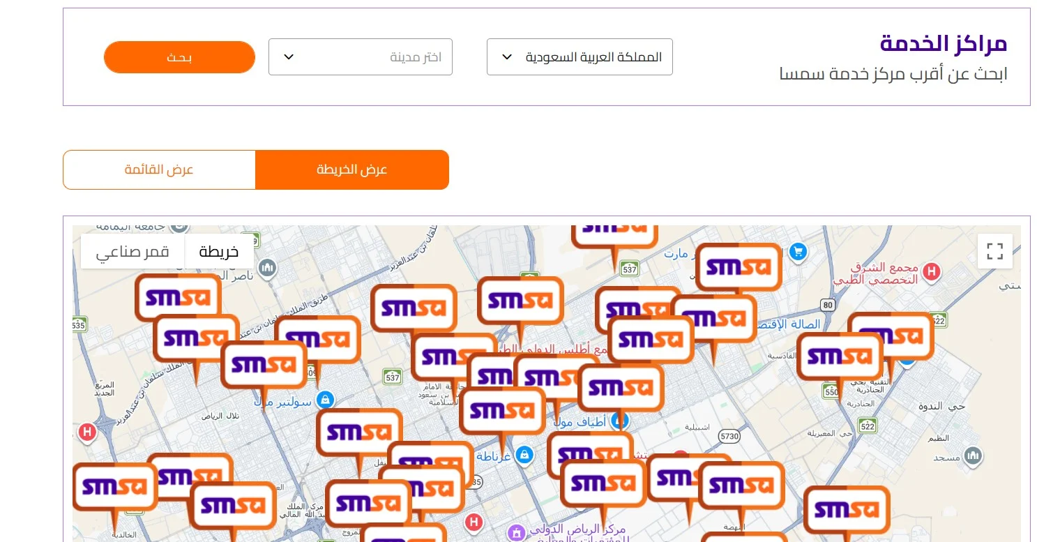
Task: Click the SMSA marker pointing at أطياف مول
Action: point(621,387)
